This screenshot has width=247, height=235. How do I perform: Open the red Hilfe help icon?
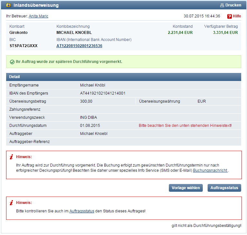pyautogui.click(x=229, y=16)
